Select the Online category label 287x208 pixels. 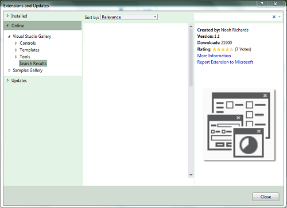[x=18, y=26]
